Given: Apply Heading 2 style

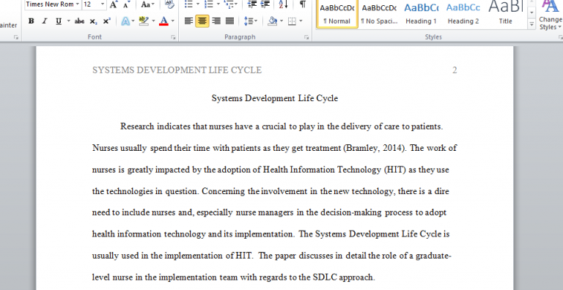Looking at the screenshot, I should coord(463,14).
